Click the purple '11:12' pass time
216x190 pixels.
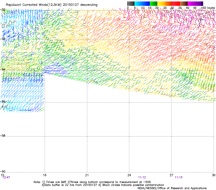pos(142,177)
